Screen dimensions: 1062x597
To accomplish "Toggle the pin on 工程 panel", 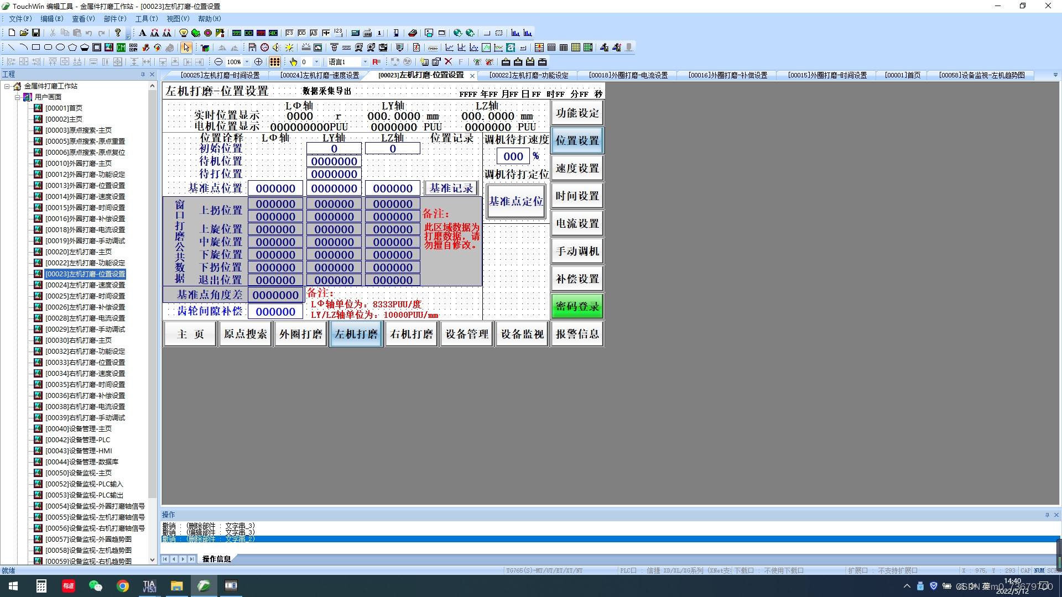I will (143, 75).
